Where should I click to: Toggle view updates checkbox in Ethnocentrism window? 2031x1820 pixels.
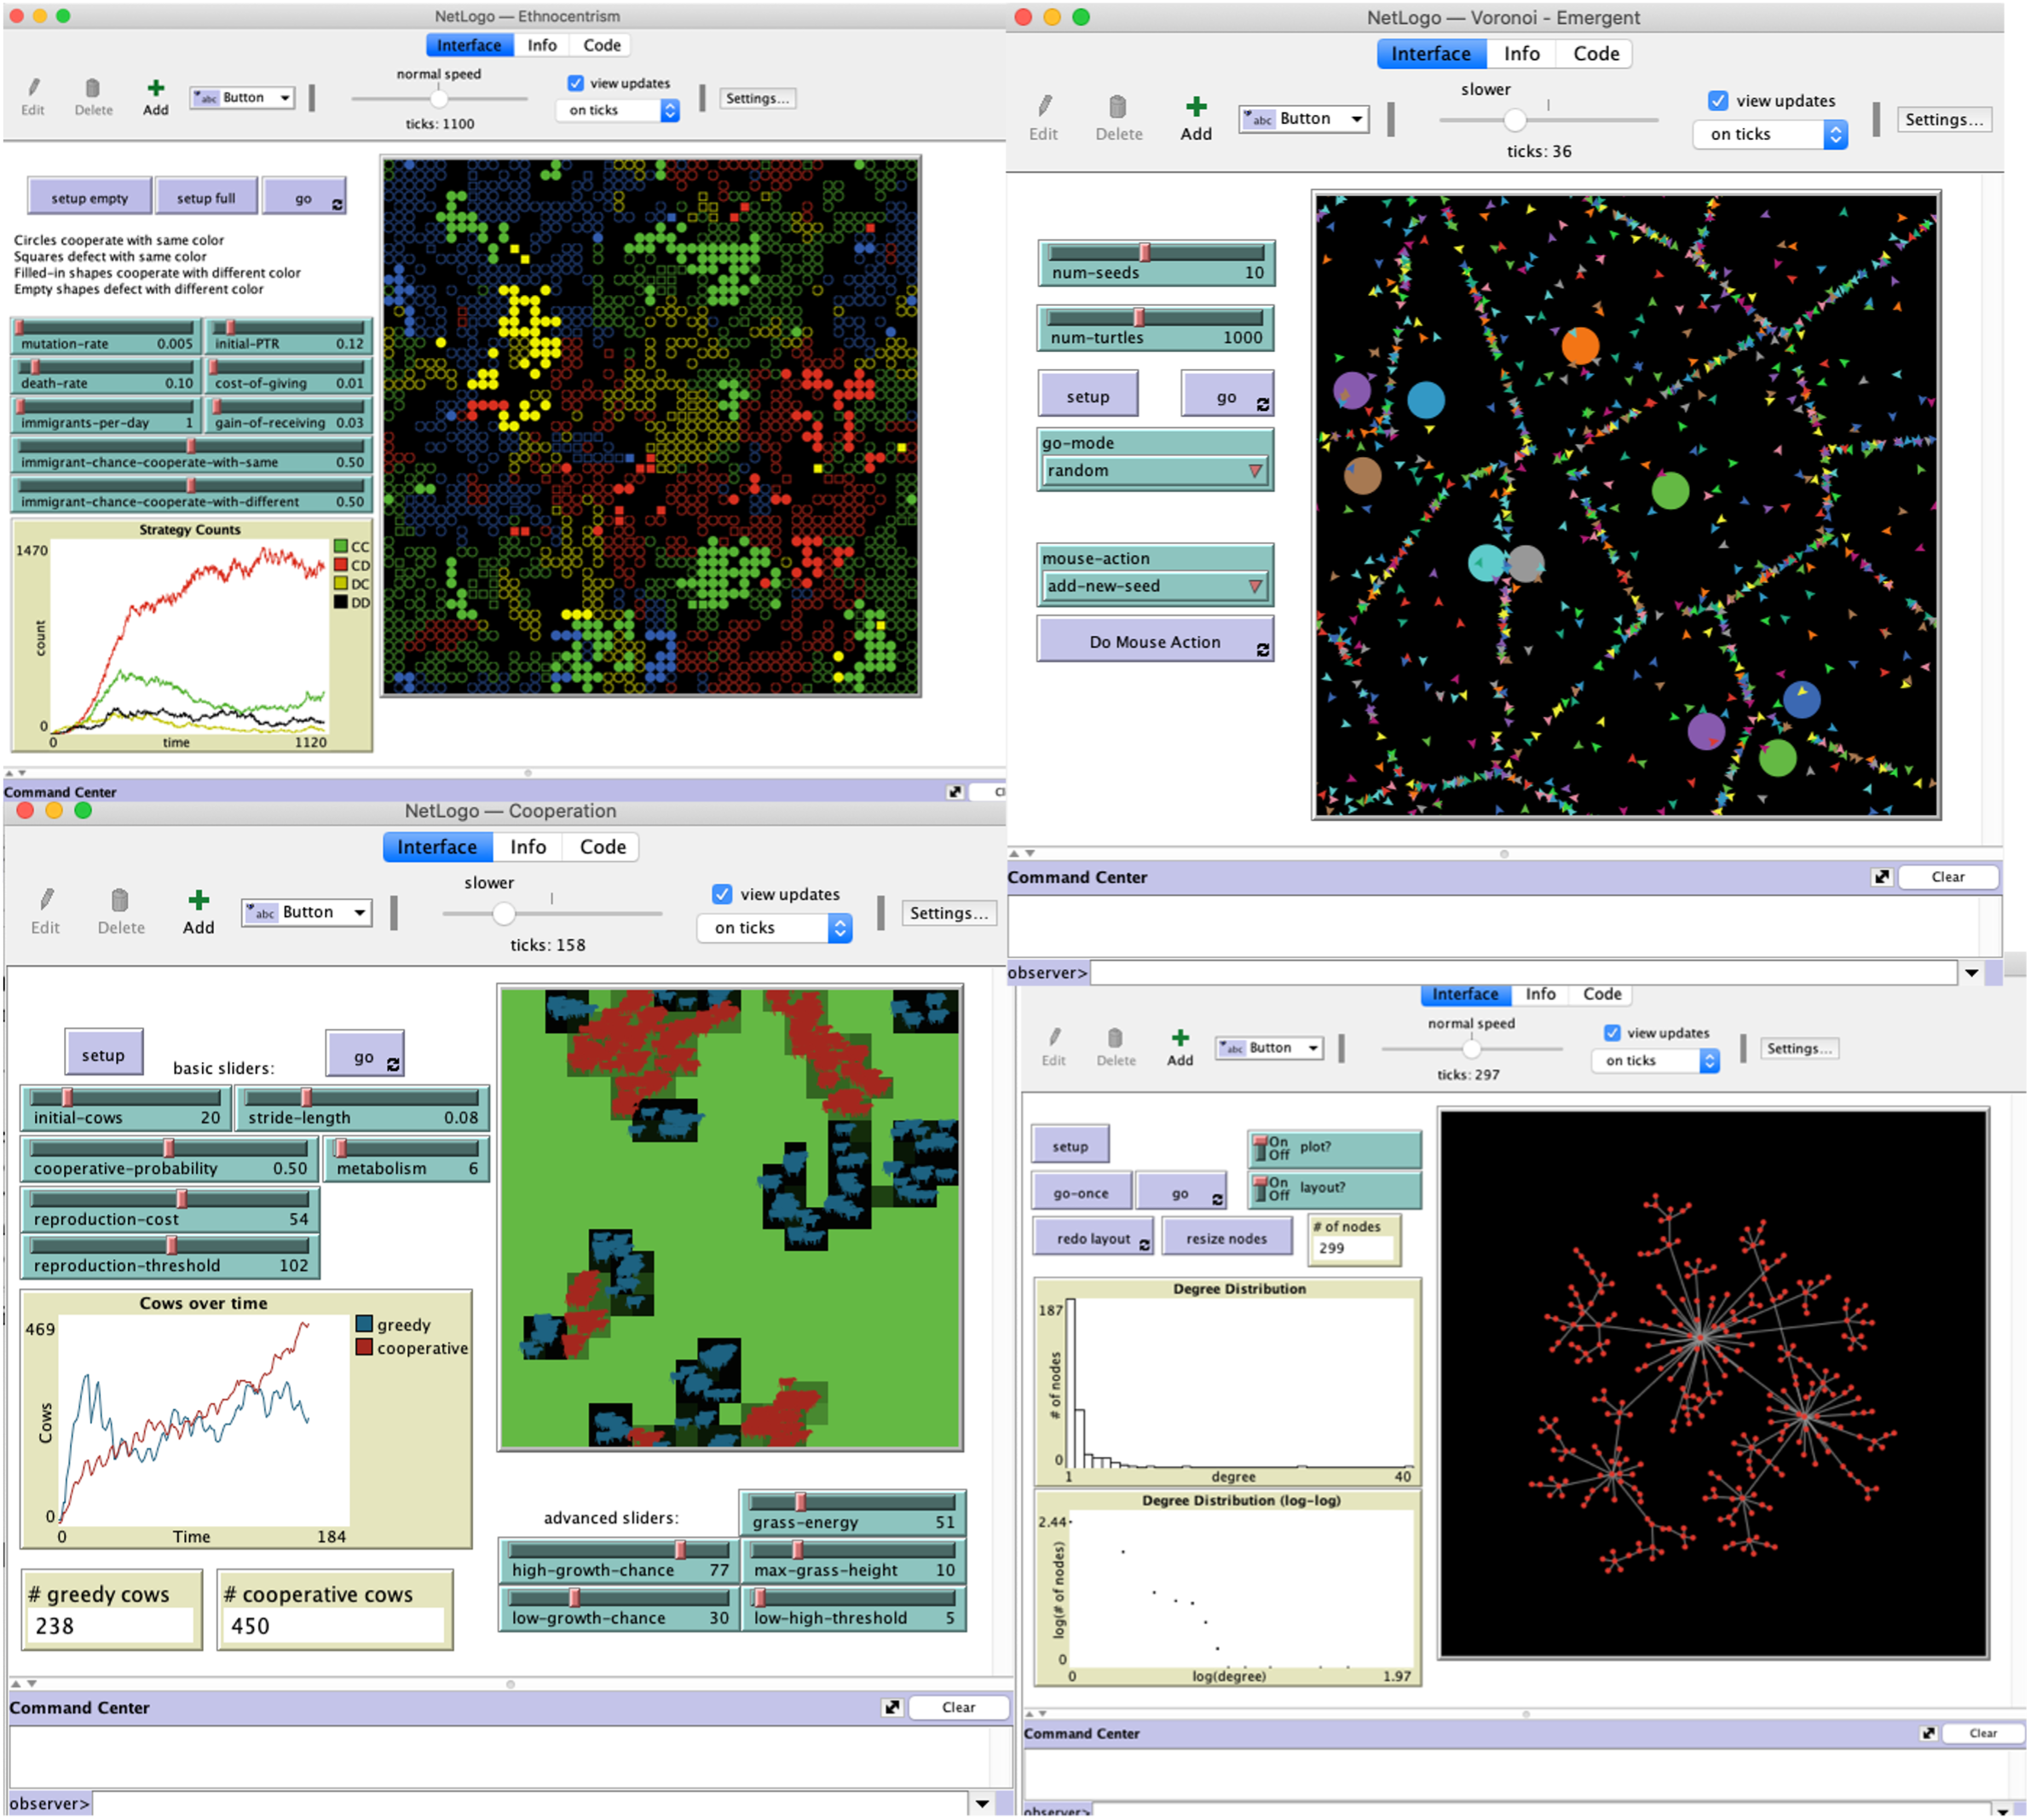(x=575, y=83)
